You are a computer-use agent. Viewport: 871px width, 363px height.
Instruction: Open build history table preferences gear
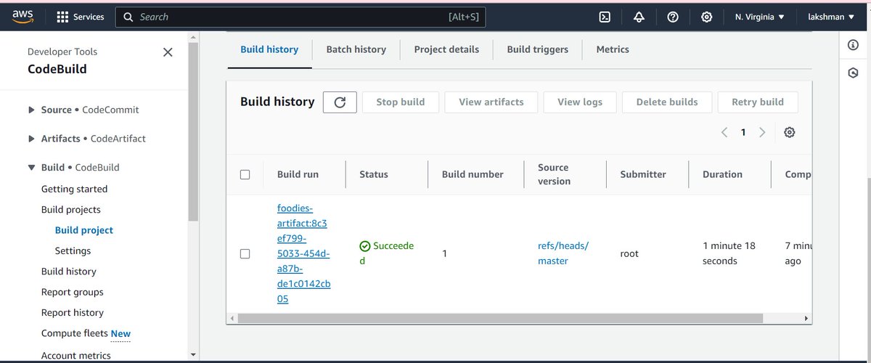tap(790, 132)
